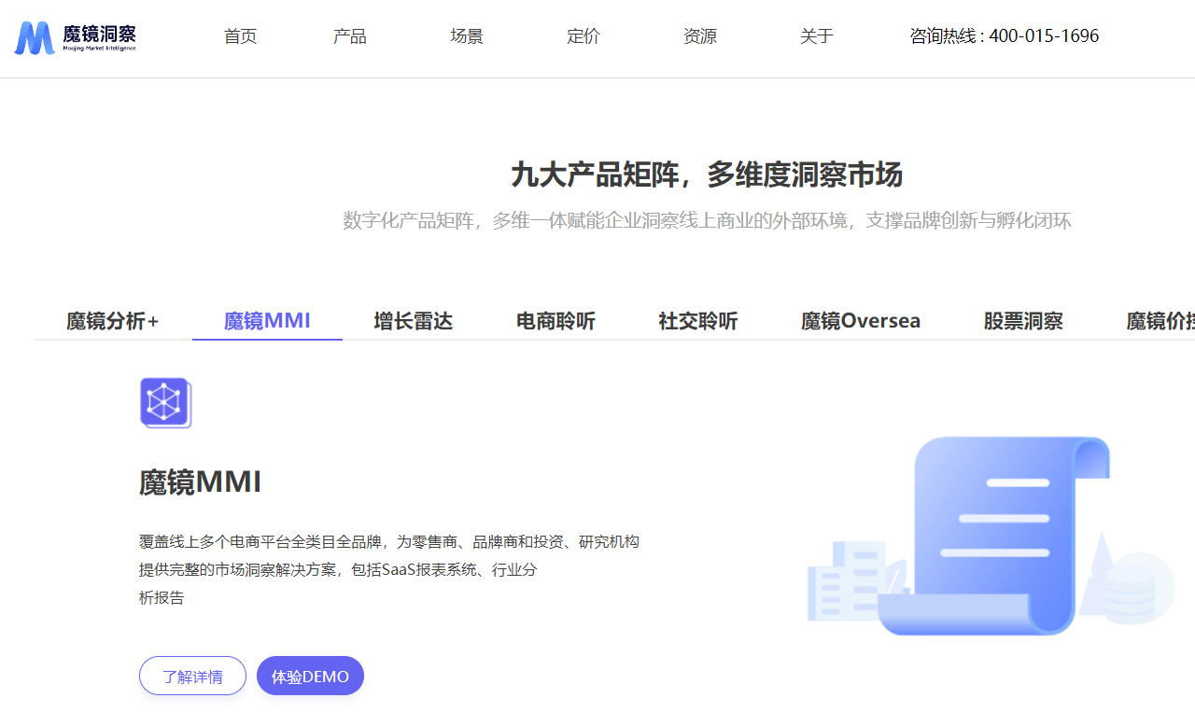
Task: Click the 魔镜洞察 logo in the header
Action: [x=76, y=37]
